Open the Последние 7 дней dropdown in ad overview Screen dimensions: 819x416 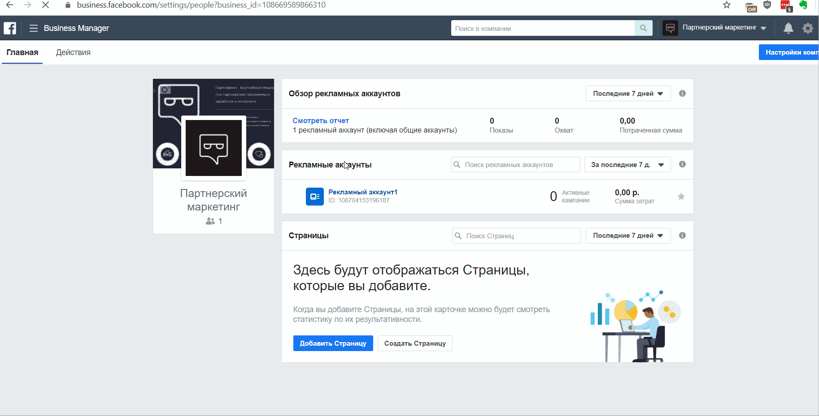point(628,93)
